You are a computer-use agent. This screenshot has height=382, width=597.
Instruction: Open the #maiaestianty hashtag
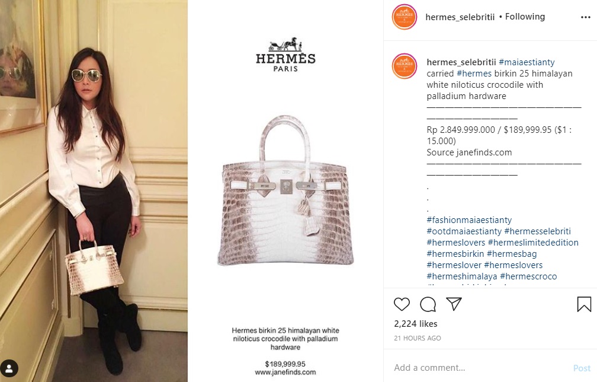pos(527,62)
